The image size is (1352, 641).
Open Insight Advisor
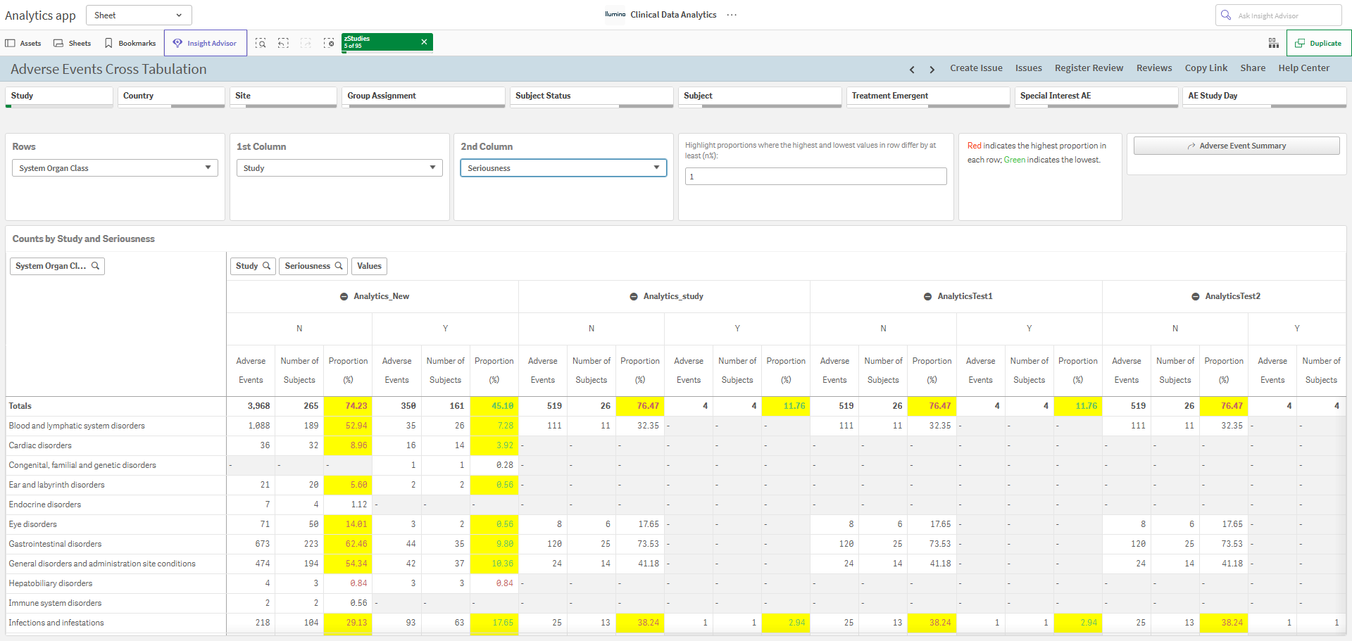point(206,43)
